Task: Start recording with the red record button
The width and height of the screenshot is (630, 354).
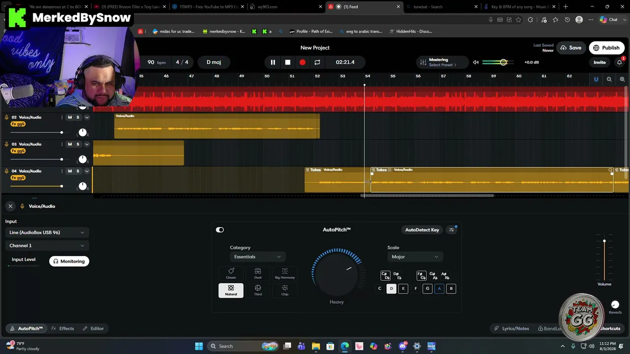Action: [x=302, y=62]
